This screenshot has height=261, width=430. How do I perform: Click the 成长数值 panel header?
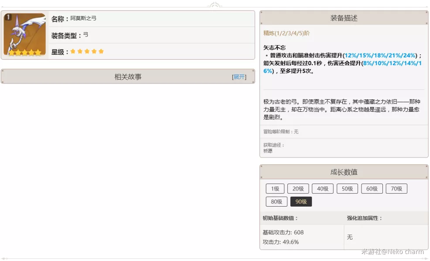tap(344, 172)
